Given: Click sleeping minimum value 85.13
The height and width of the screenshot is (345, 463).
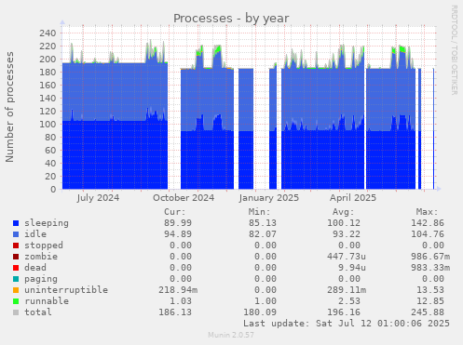Looking at the screenshot, I should coord(263,223).
